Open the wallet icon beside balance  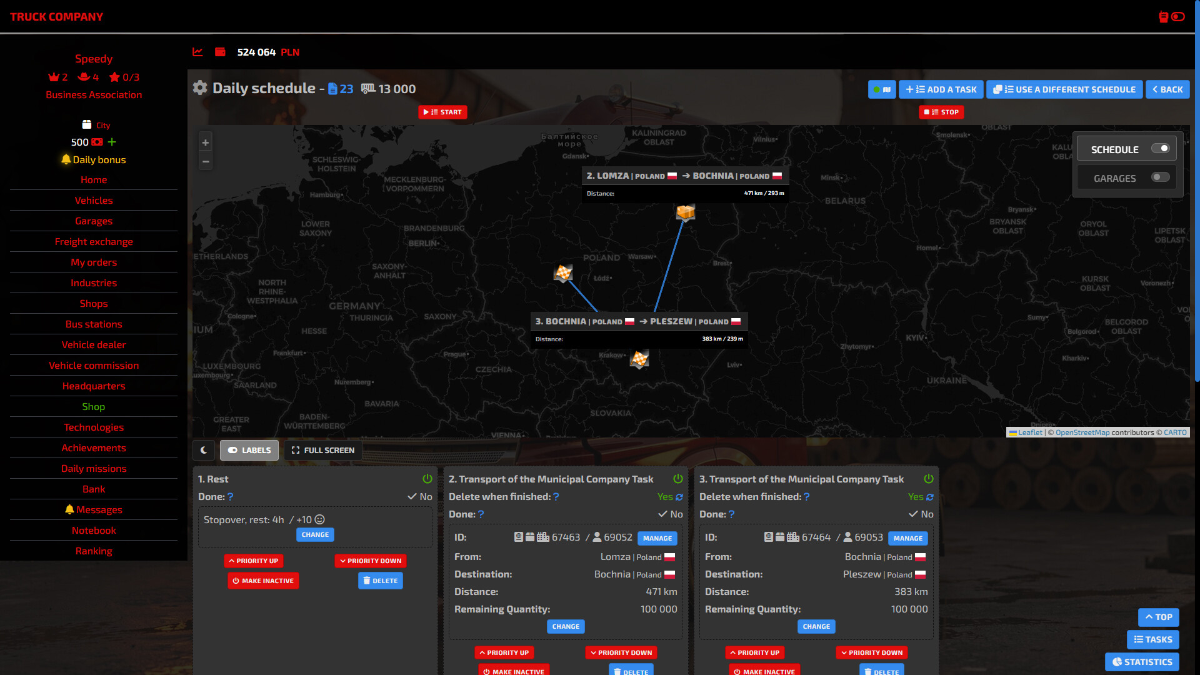[x=220, y=52]
